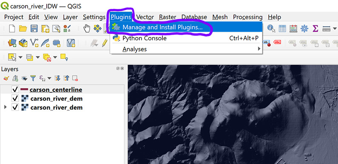Viewport: 338px width, 164px height.
Task: Uncheck the carson_centerline layer checkbox
Action: click(x=15, y=90)
